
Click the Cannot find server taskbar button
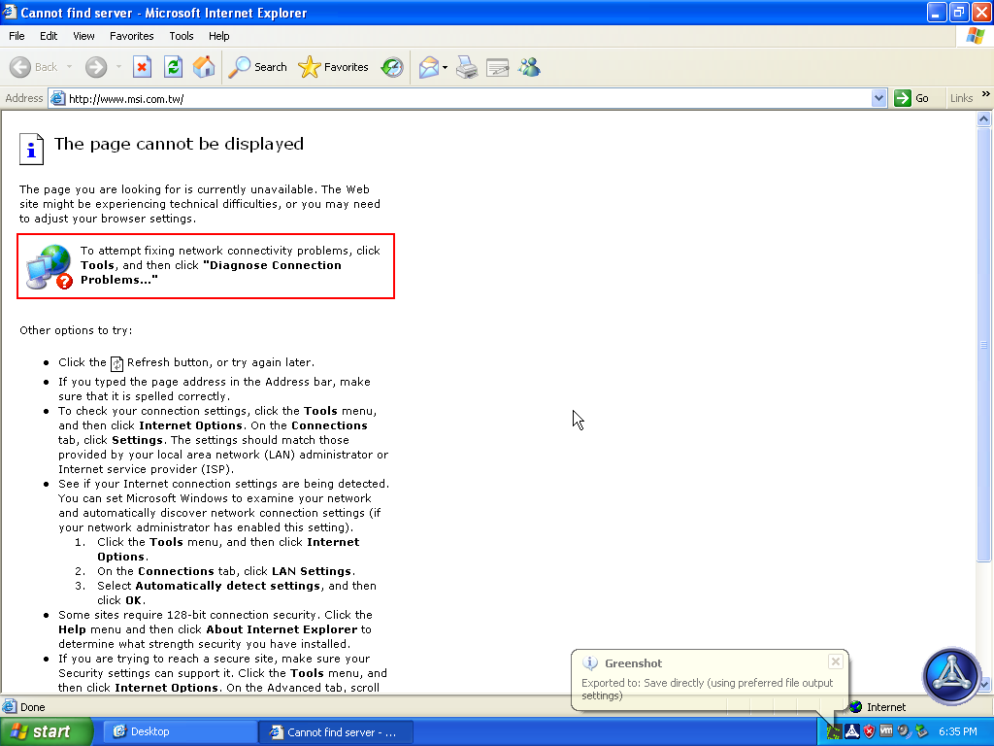pos(336,732)
